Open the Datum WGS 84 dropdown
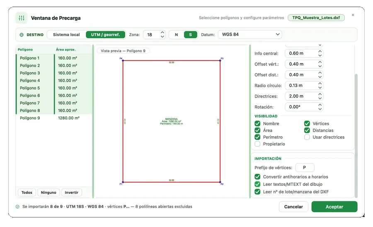Image resolution: width=373 pixels, height=227 pixels. tap(250, 34)
